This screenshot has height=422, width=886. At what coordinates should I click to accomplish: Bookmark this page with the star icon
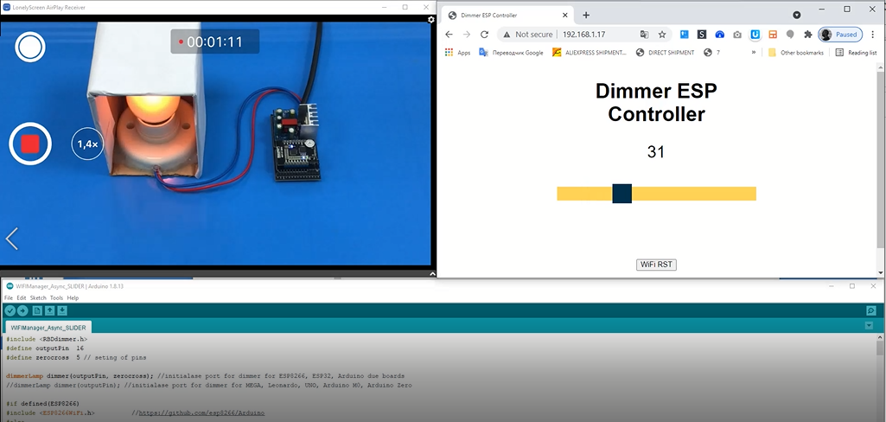click(662, 35)
